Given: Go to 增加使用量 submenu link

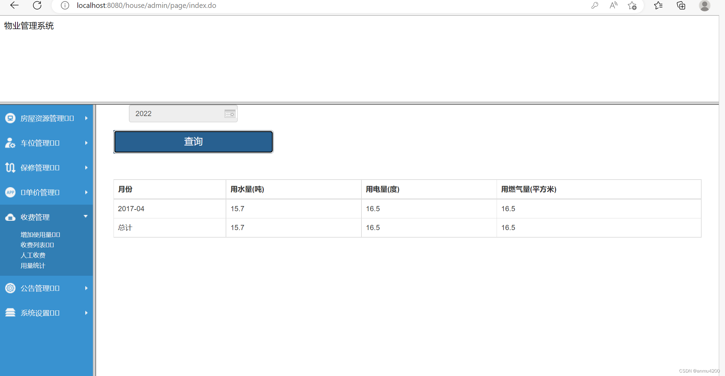Looking at the screenshot, I should [x=40, y=235].
